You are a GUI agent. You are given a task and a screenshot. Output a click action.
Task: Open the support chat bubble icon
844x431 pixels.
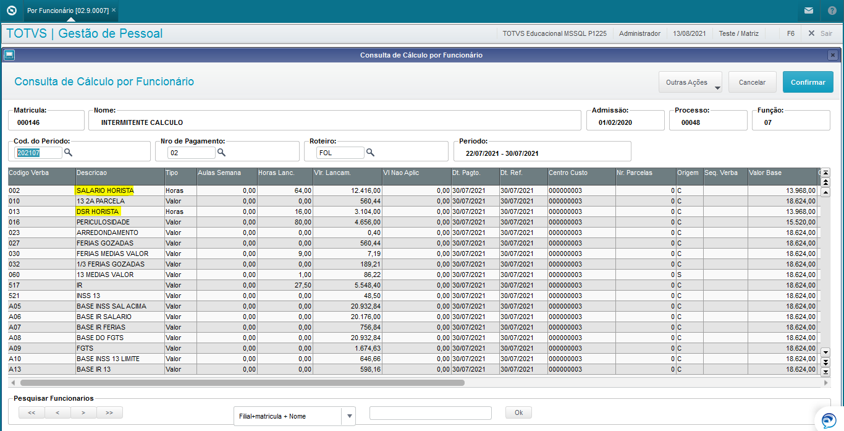[x=829, y=420]
